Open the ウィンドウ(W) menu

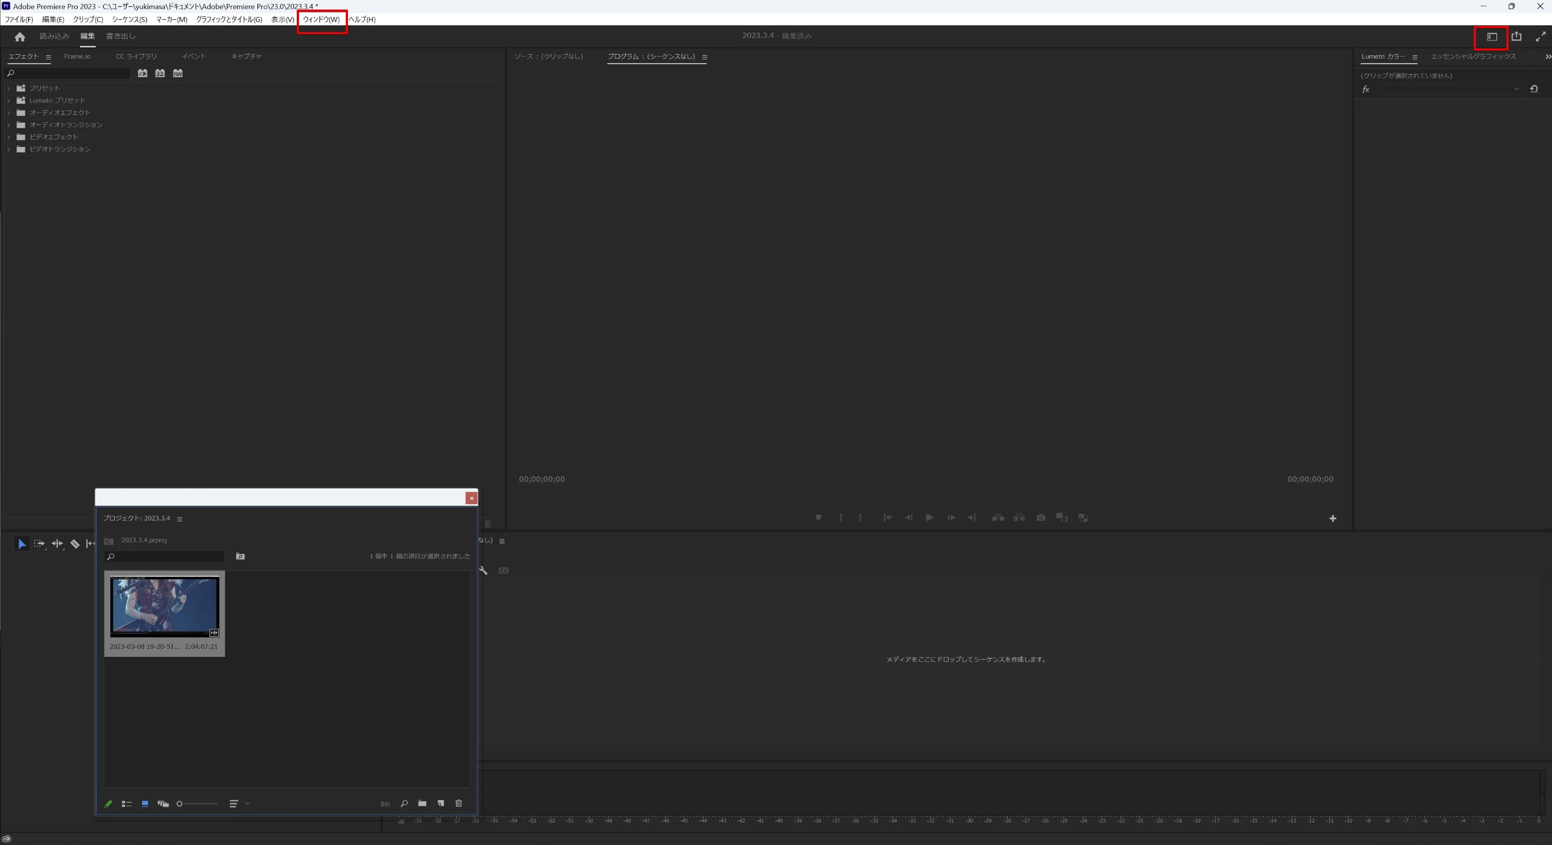pyautogui.click(x=321, y=19)
